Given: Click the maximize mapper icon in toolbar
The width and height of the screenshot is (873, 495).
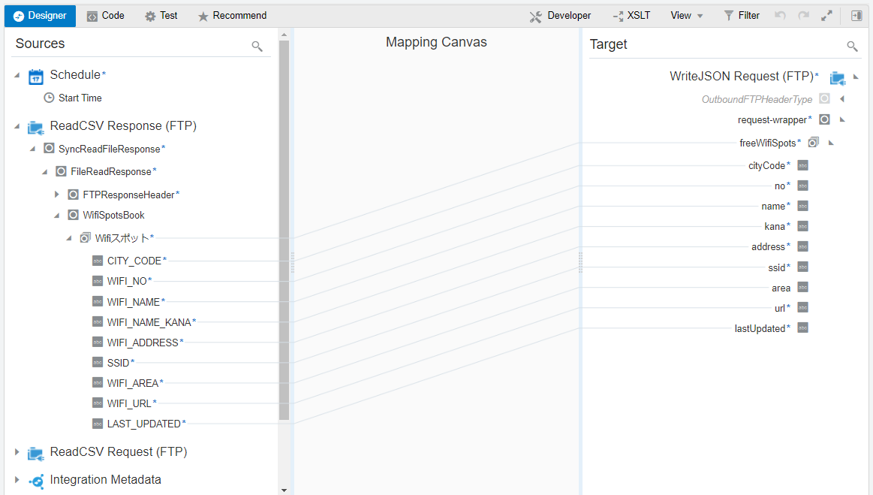Looking at the screenshot, I should click(826, 16).
